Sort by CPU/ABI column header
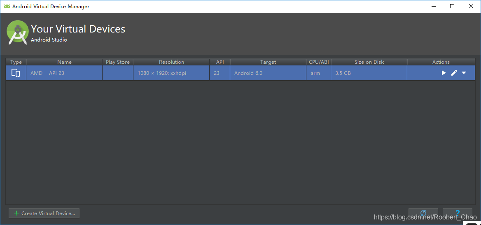This screenshot has height=225, width=481. click(319, 62)
